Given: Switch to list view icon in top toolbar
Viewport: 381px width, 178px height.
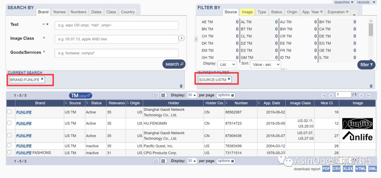Looking at the screenshot, I should click(x=156, y=95).
